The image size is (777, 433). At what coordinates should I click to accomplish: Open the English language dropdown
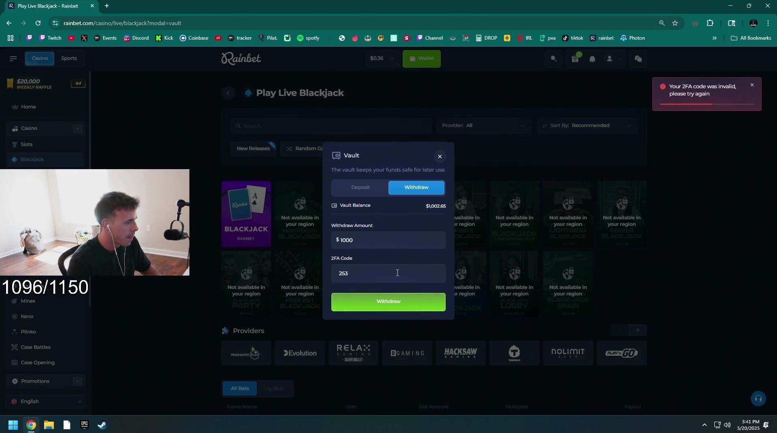45,401
